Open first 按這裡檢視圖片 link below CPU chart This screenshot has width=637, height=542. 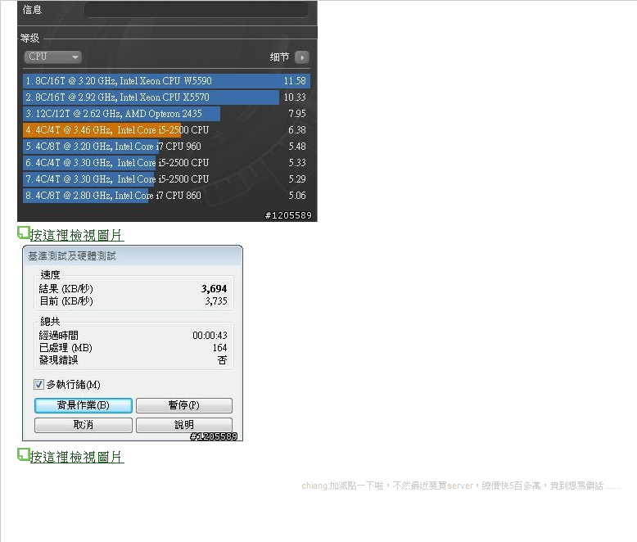77,235
